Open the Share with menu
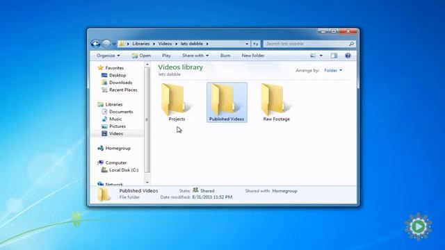This screenshot has width=445, height=250. coord(195,56)
